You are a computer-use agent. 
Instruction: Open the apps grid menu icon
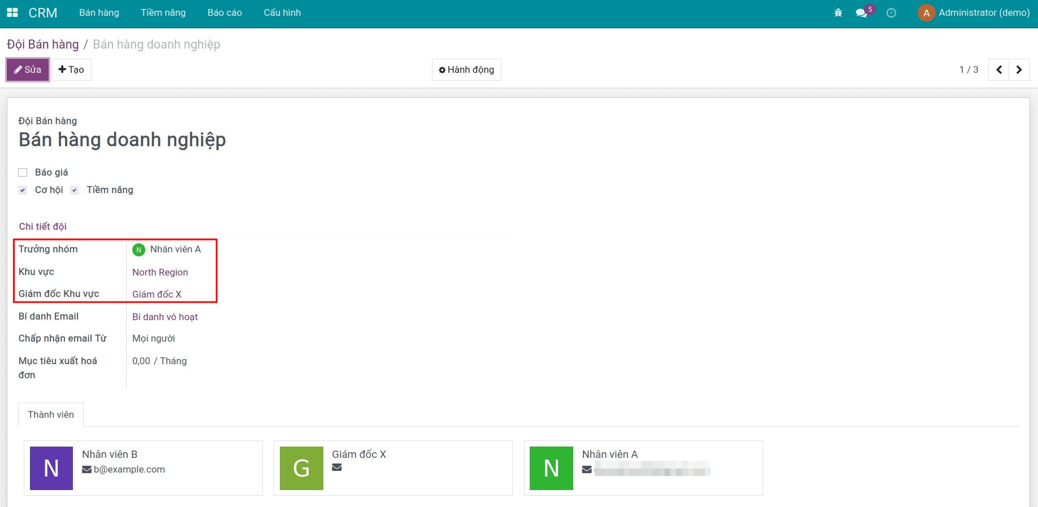pyautogui.click(x=12, y=12)
